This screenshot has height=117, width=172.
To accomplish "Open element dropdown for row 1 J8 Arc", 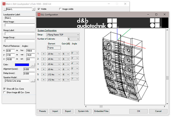I will [54, 54].
